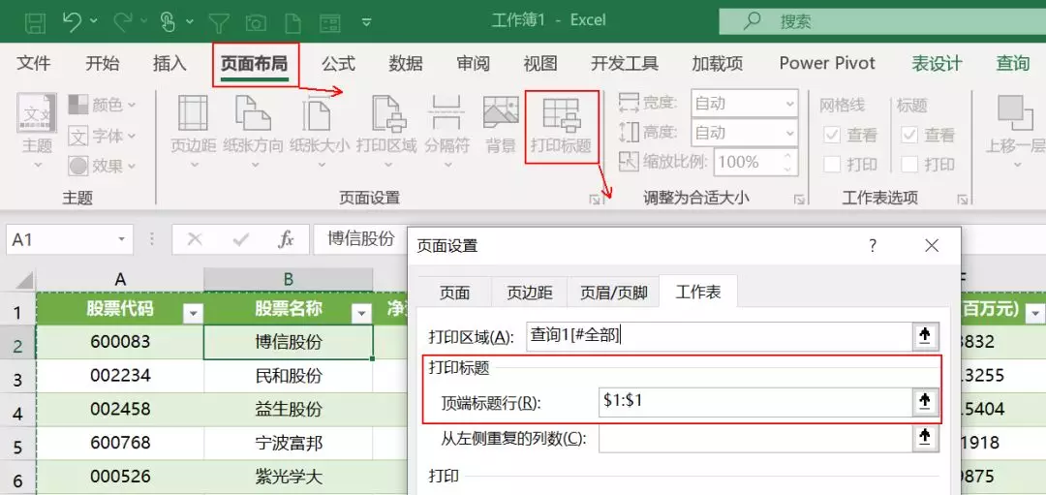Click the select-all corner of the worksheet
Viewport: 1046px width, 495px height.
(18, 280)
